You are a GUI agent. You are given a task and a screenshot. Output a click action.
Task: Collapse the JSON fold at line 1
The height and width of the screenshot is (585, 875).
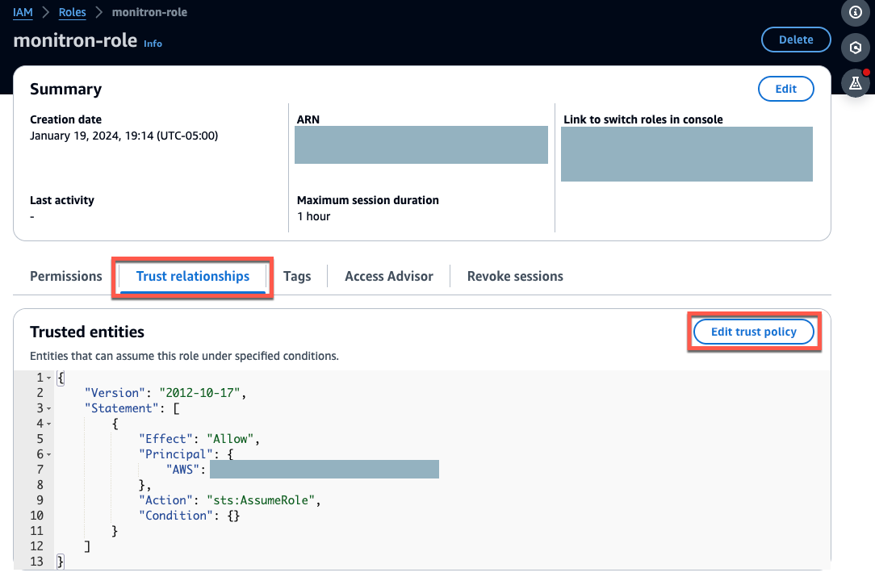(47, 377)
